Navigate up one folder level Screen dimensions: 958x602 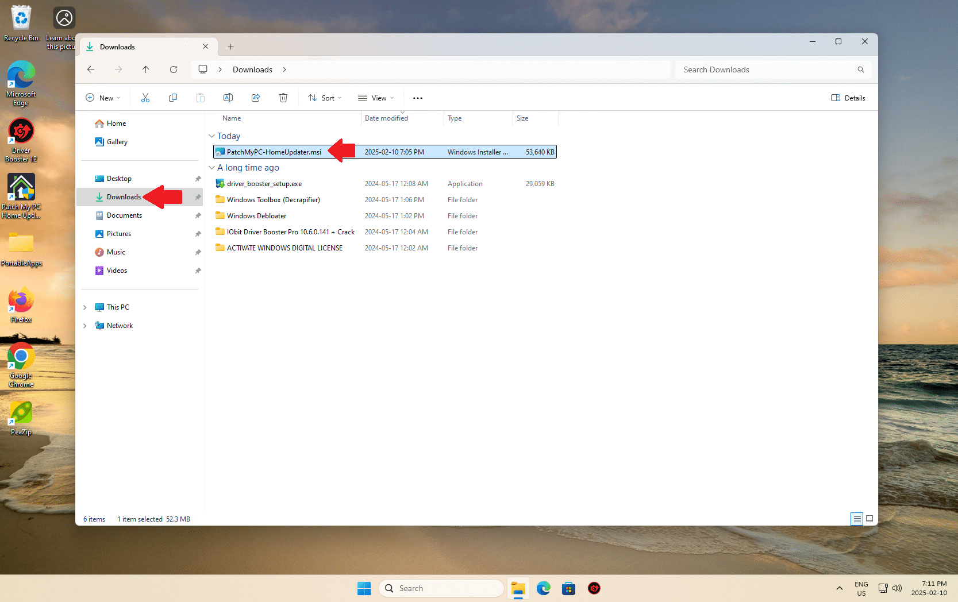pos(145,69)
